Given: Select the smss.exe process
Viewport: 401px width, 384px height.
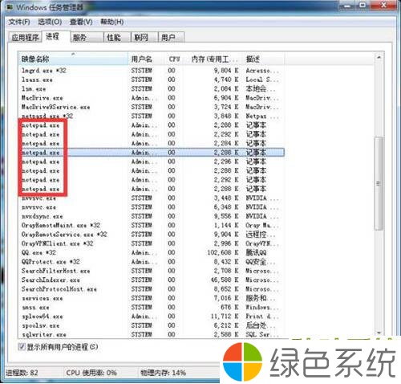Looking at the screenshot, I should coord(151,307).
